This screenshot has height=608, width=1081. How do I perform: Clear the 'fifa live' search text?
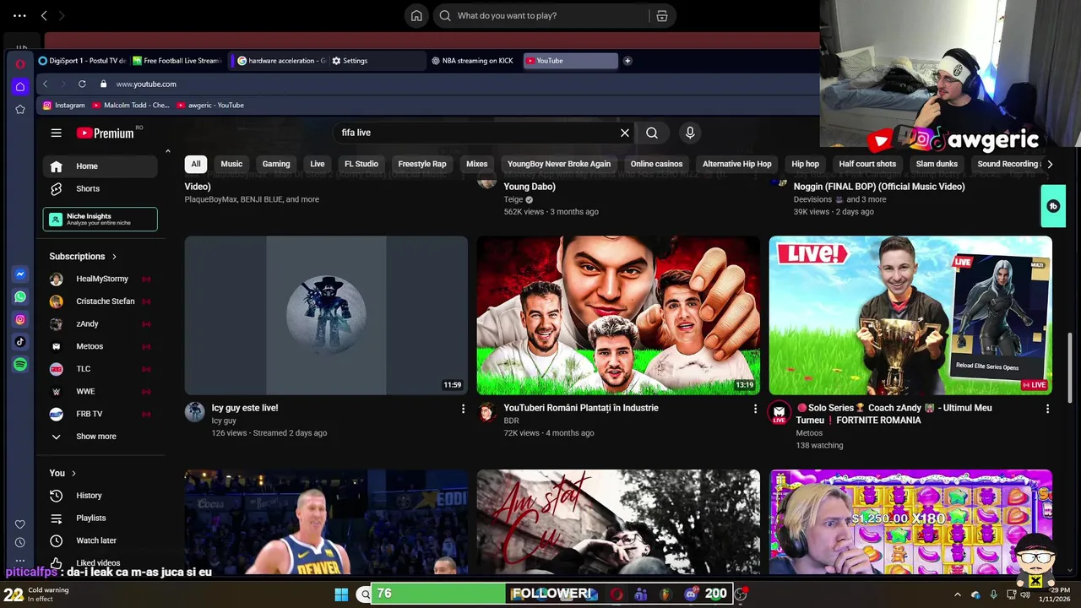625,133
